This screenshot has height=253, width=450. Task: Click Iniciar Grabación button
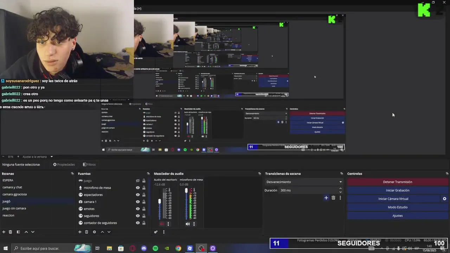click(398, 190)
